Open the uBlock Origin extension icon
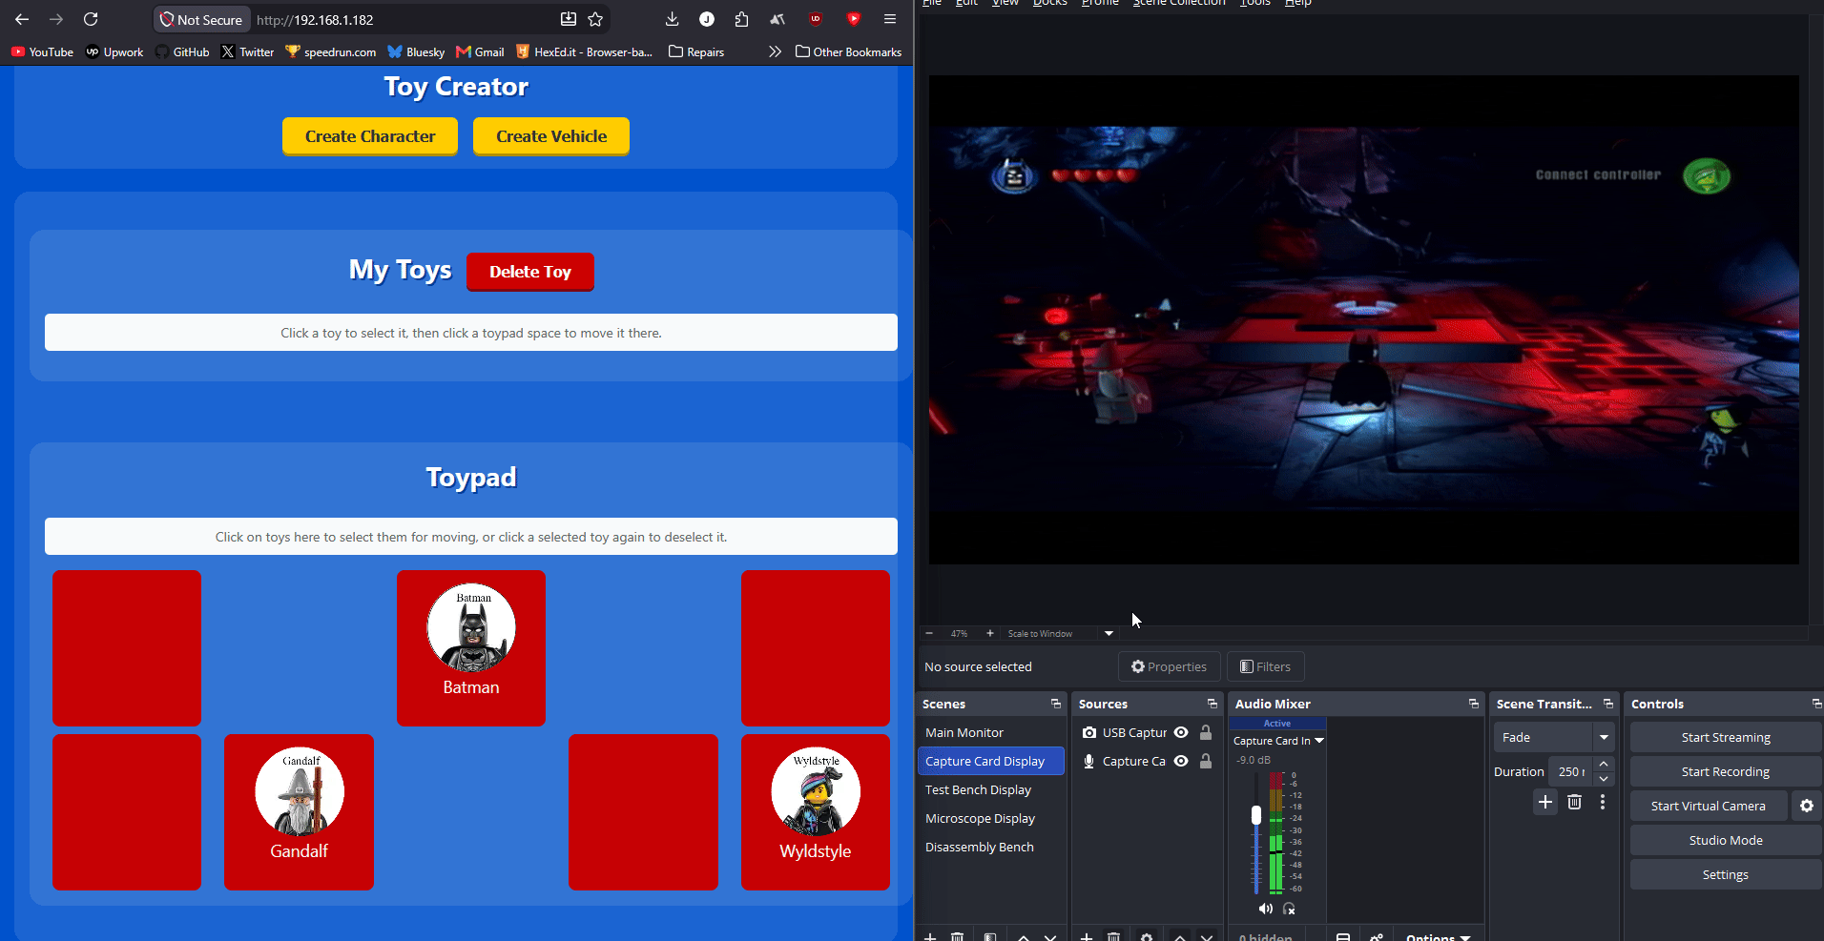1824x941 pixels. coord(816,19)
